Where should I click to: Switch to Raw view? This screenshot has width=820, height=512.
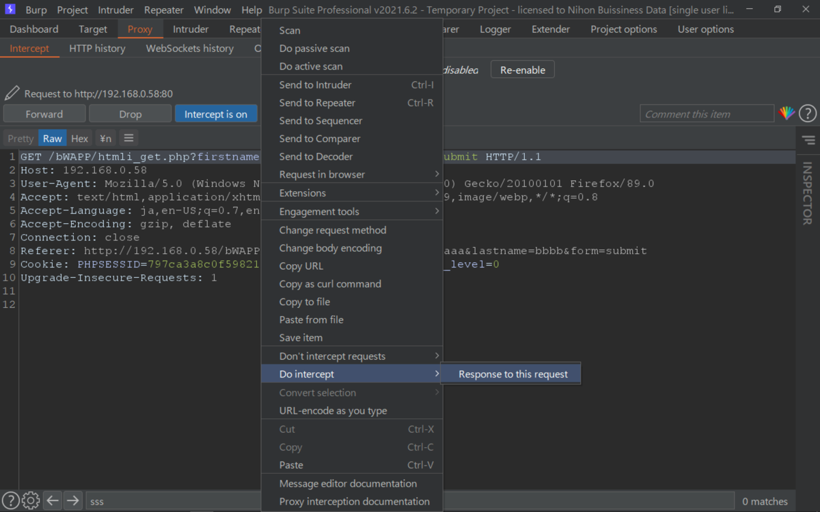[53, 138]
